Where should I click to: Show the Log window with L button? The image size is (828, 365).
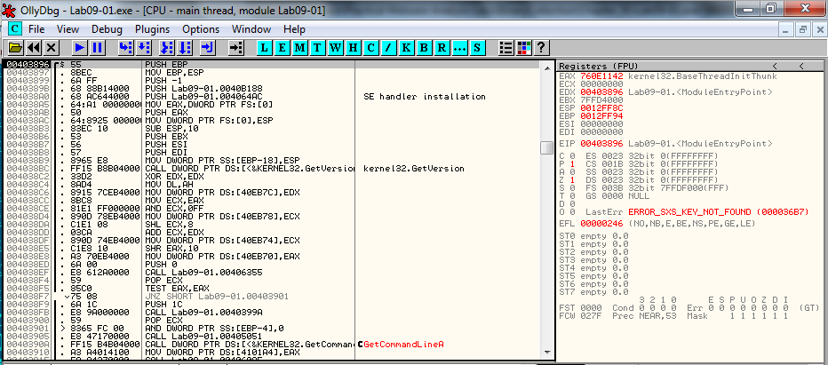coord(264,48)
